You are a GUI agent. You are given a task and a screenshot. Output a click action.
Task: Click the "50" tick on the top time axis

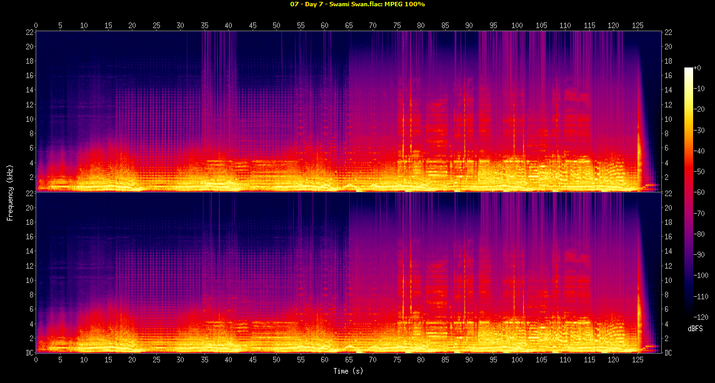[x=276, y=26]
